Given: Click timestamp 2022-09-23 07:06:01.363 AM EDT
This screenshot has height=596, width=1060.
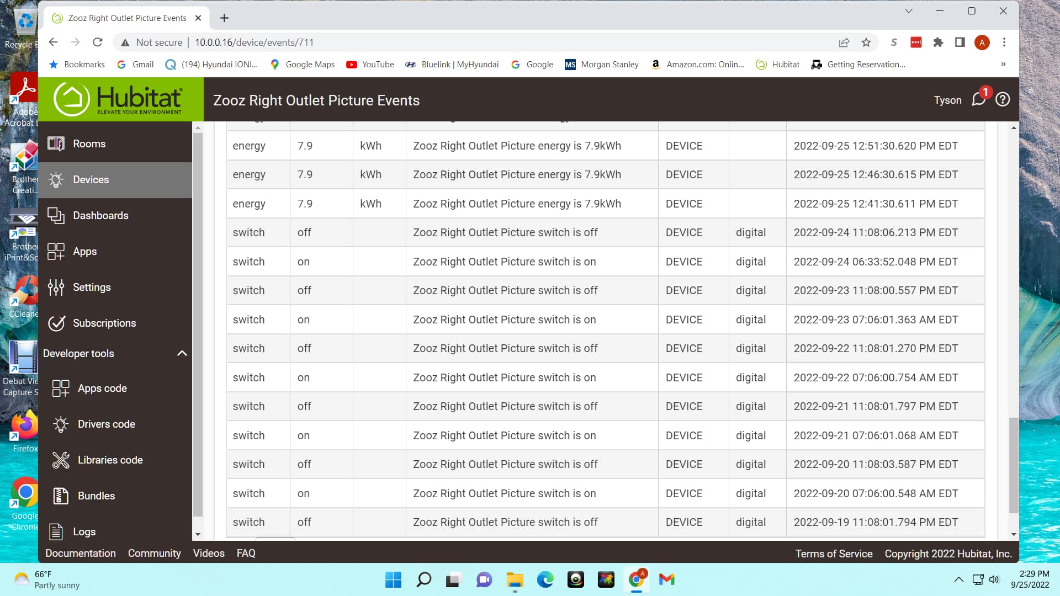Looking at the screenshot, I should (x=876, y=320).
